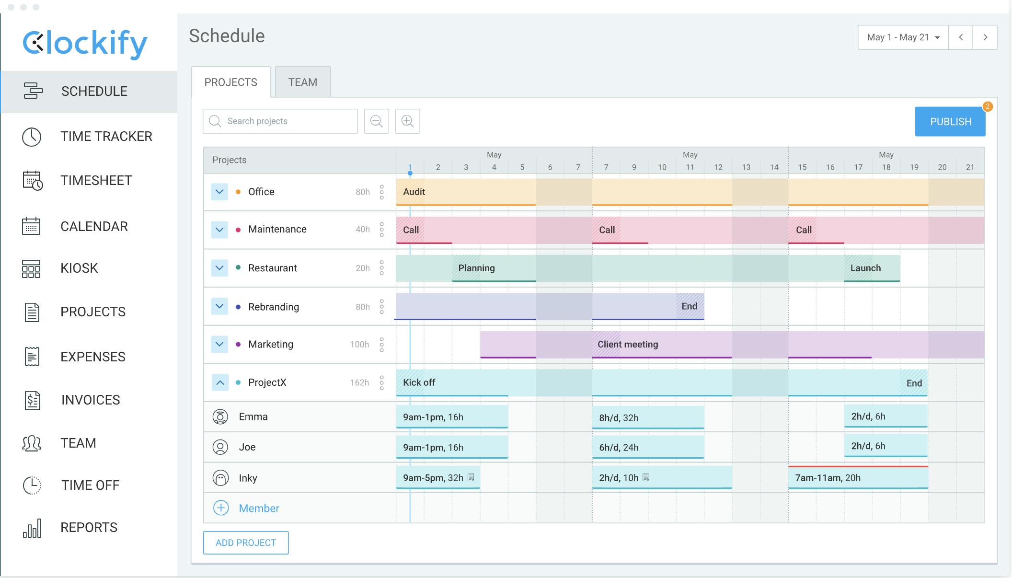Open the Time Tracker clock icon
This screenshot has width=1012, height=578.
pyautogui.click(x=32, y=137)
